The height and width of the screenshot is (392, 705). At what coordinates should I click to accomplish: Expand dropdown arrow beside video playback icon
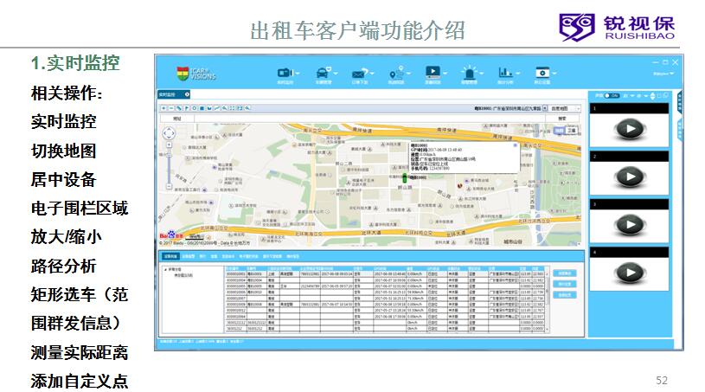click(x=445, y=74)
